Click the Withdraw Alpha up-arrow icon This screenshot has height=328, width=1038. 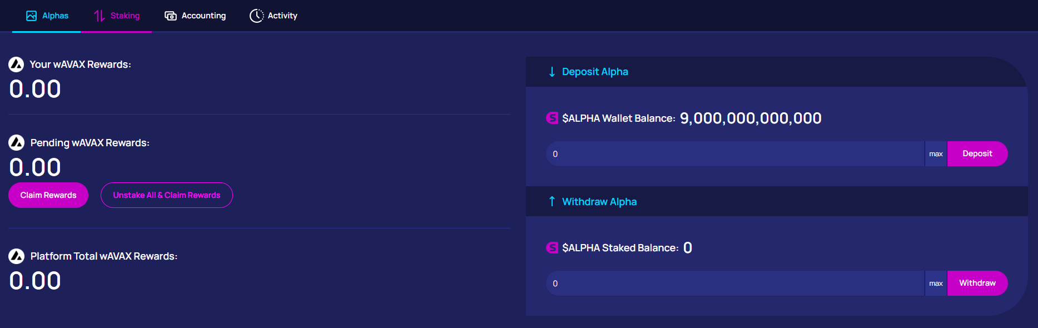(552, 201)
